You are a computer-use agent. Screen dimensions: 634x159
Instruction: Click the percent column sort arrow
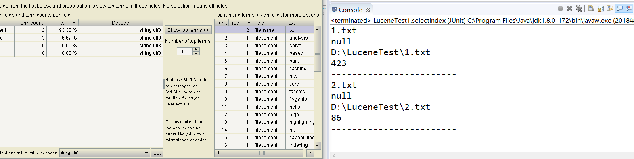74,23
